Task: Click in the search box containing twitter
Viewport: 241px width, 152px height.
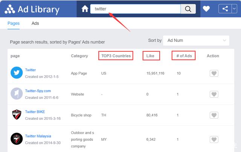Action: point(136,9)
